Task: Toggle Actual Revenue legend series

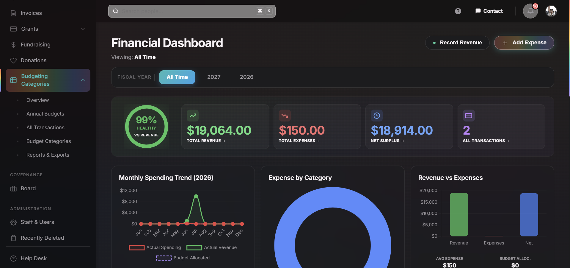Action: click(x=212, y=247)
